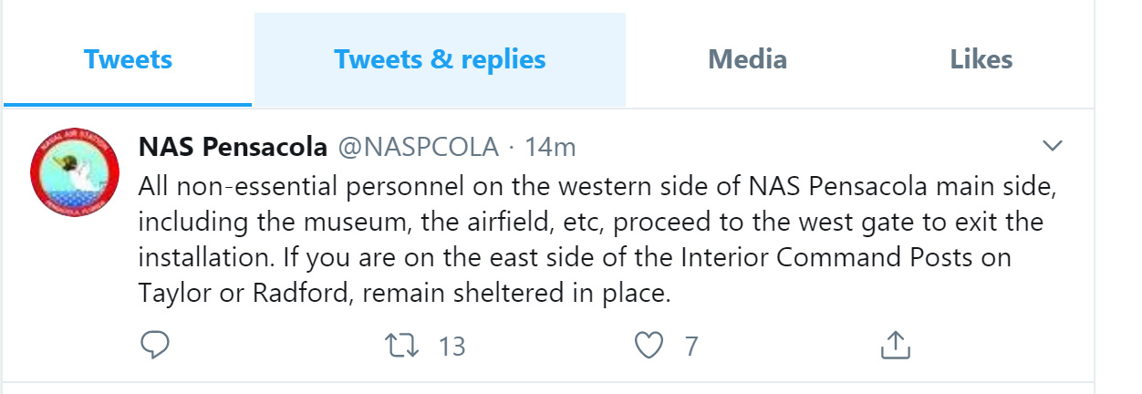Expand the tweet options chevron
Image resolution: width=1142 pixels, height=394 pixels.
coord(1053,146)
